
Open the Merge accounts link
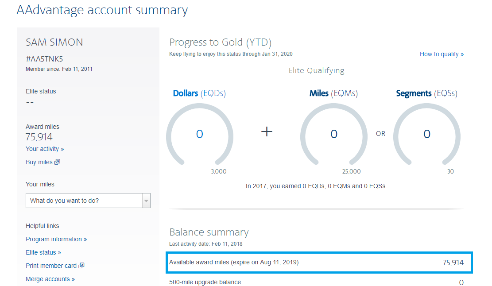(50, 279)
